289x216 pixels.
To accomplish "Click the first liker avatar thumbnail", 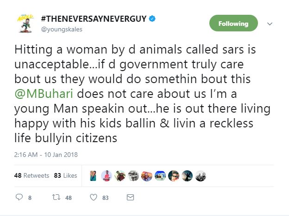I will 94,176.
